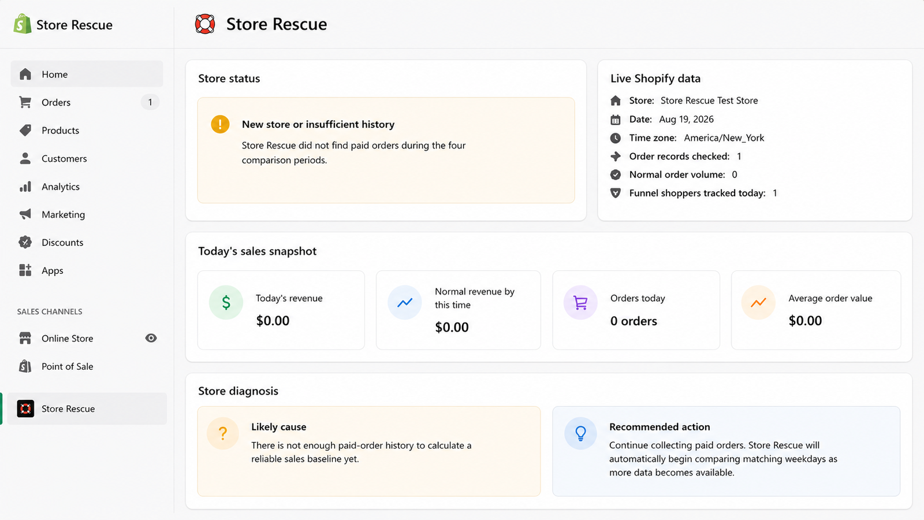Toggle the Online Store eye icon
The image size is (924, 520).
tap(151, 338)
